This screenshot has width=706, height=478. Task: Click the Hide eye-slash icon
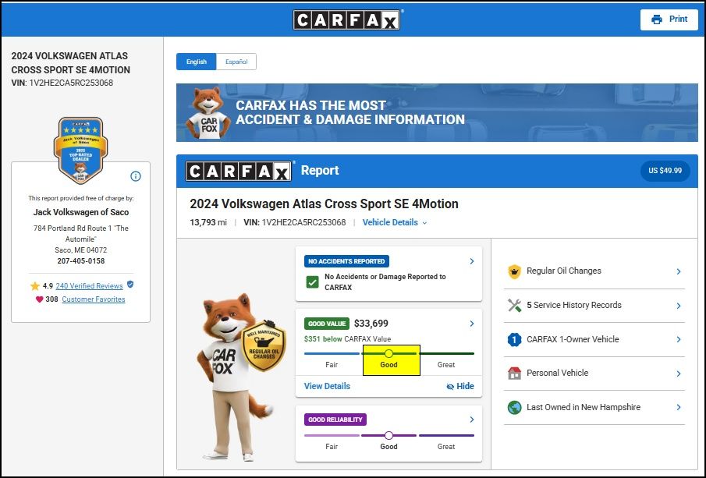[450, 387]
